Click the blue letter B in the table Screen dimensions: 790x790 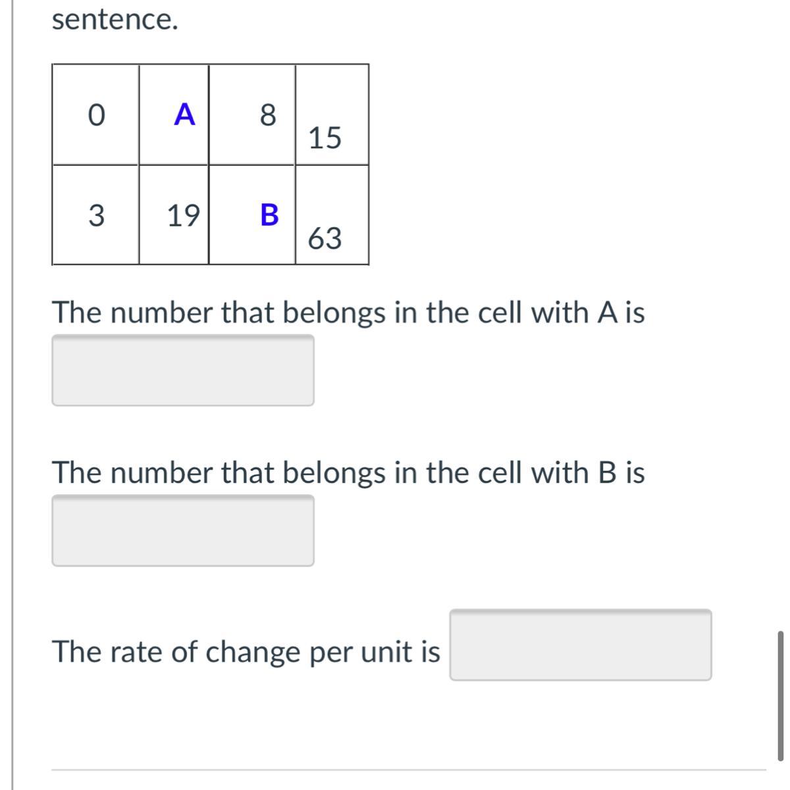269,215
